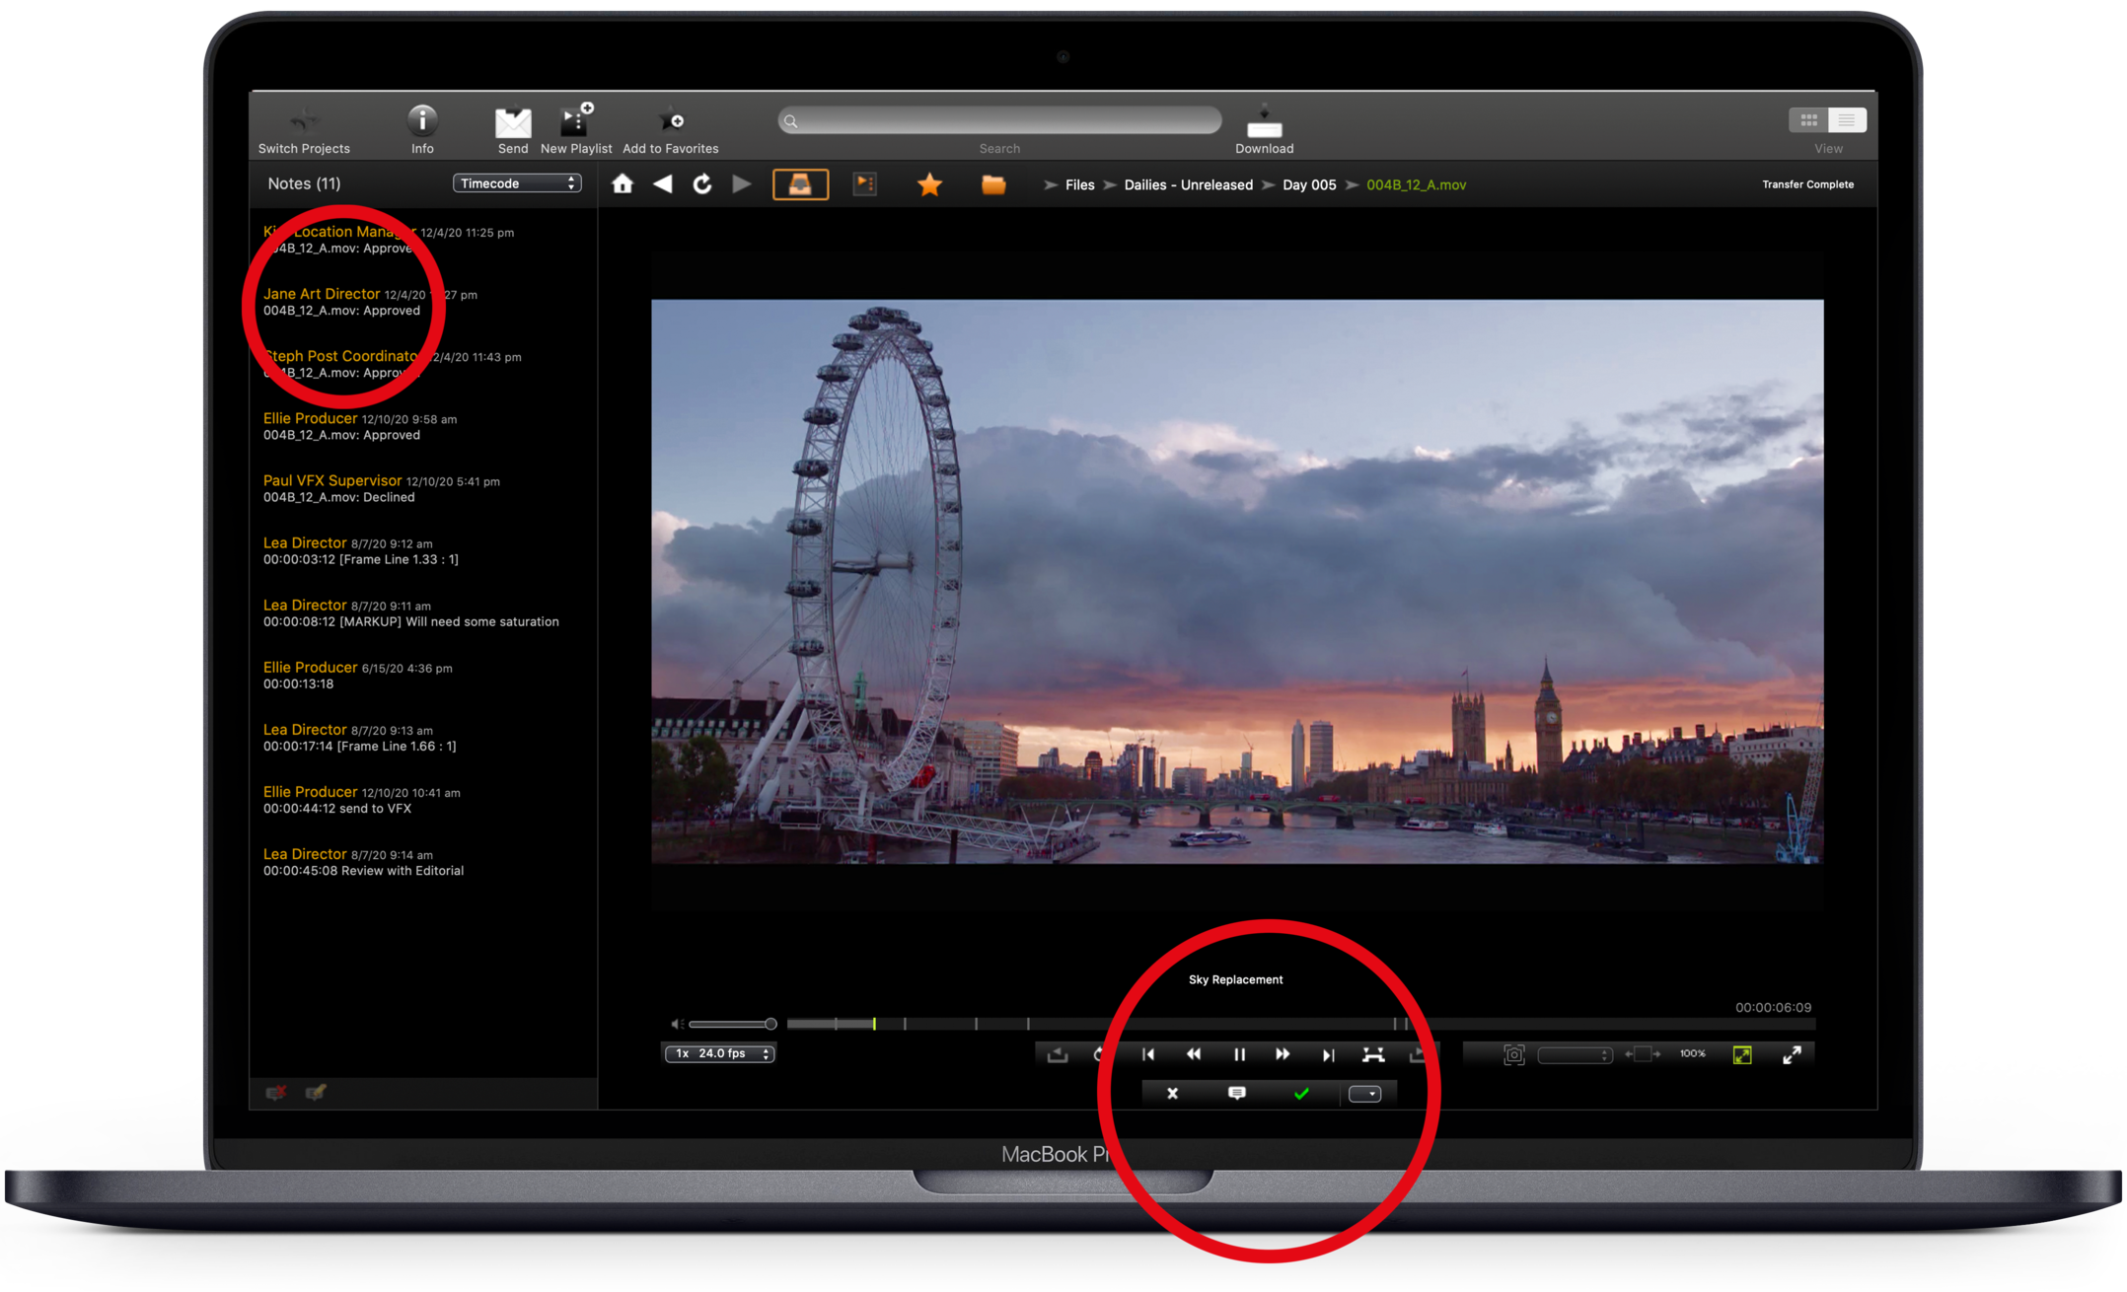Click the refresh arrow icon
2127x1292 pixels.
701,184
